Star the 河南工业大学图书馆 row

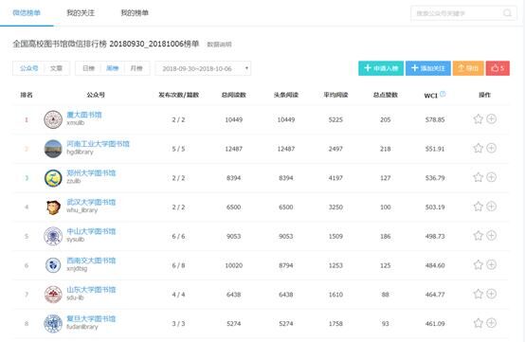[x=479, y=148]
